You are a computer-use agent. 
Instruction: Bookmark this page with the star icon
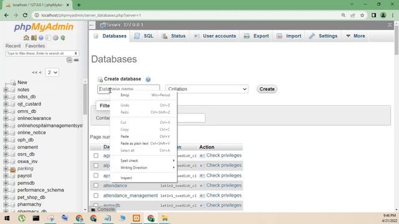(x=362, y=15)
